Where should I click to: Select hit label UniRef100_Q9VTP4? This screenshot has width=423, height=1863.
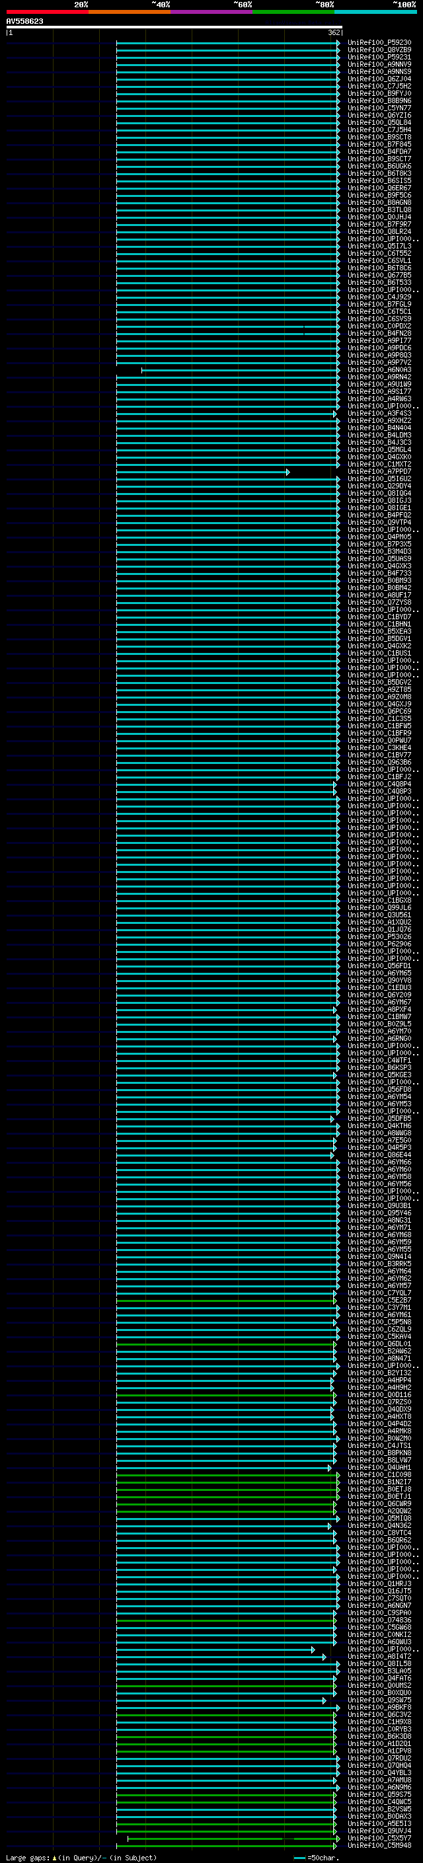pos(379,523)
